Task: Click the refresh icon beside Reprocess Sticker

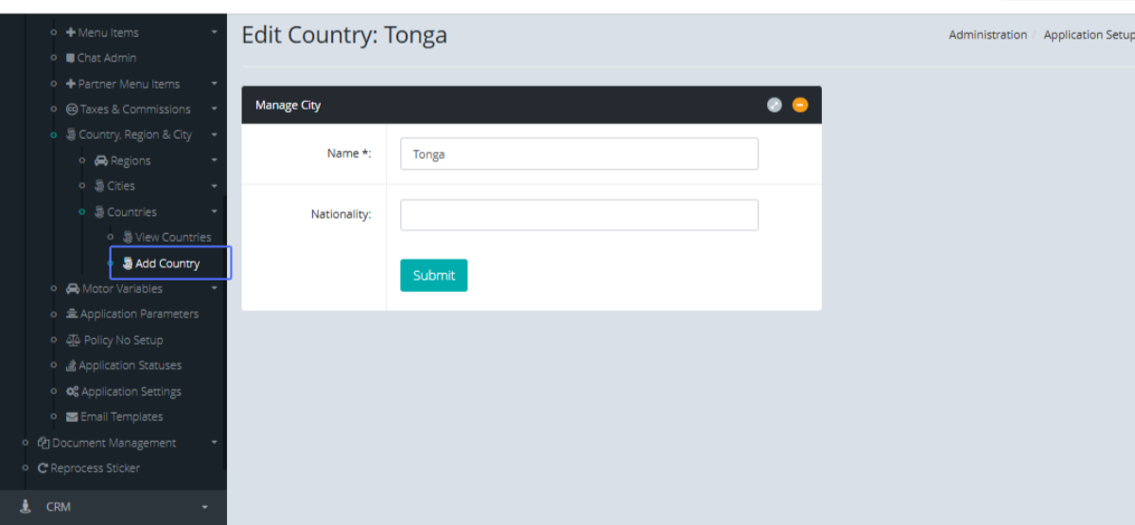Action: pyautogui.click(x=43, y=468)
